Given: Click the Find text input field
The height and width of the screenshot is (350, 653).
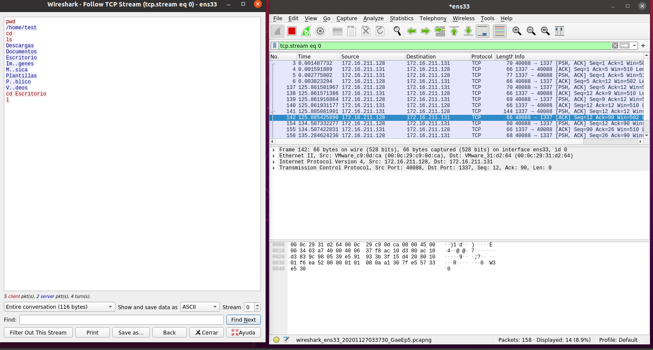Looking at the screenshot, I should 121,319.
